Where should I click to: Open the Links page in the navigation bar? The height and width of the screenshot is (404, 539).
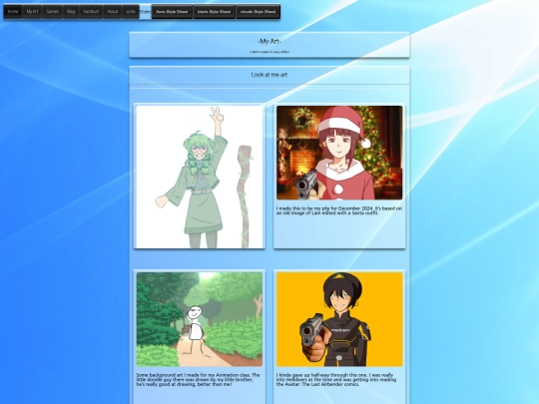point(131,11)
